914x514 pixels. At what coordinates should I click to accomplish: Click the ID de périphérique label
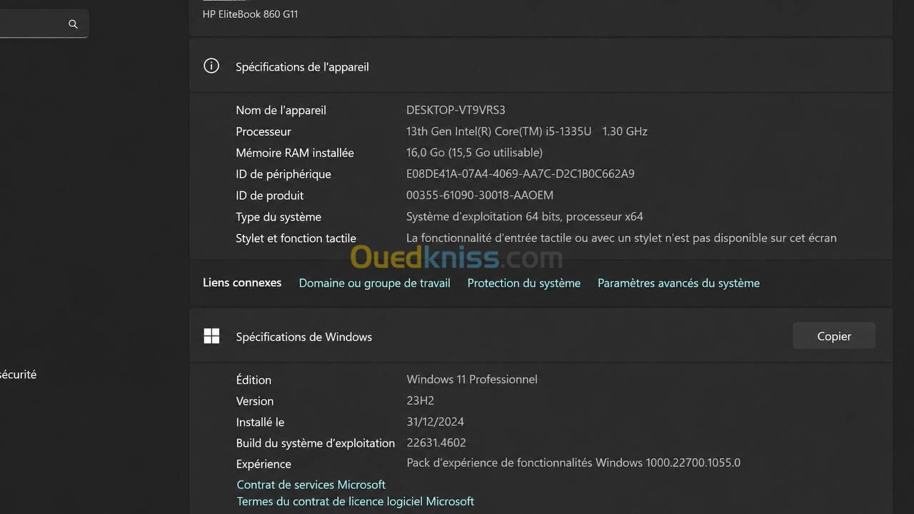click(x=283, y=174)
